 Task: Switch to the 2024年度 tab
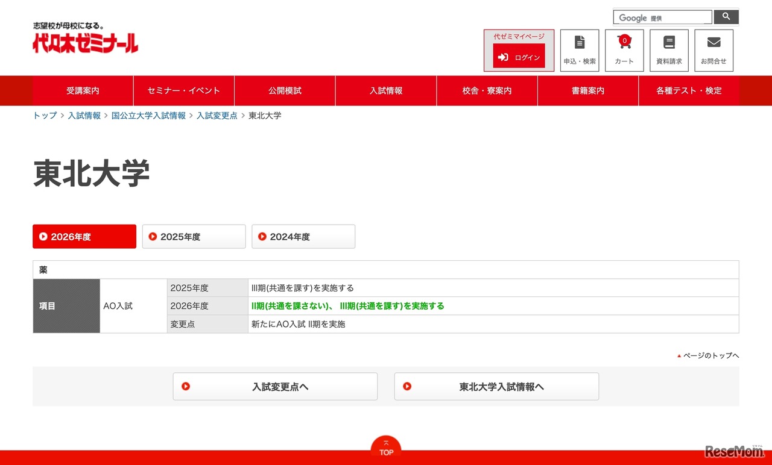303,237
